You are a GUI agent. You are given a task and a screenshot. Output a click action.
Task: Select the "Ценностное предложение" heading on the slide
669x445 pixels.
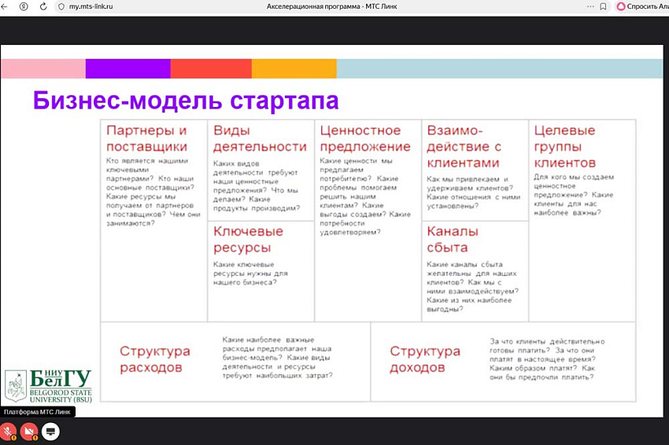coord(364,138)
